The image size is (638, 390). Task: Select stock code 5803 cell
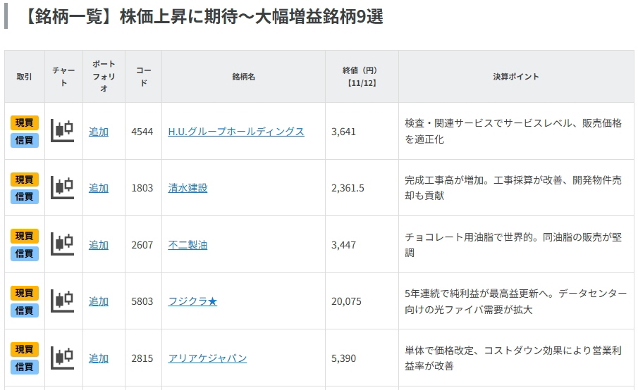click(142, 301)
